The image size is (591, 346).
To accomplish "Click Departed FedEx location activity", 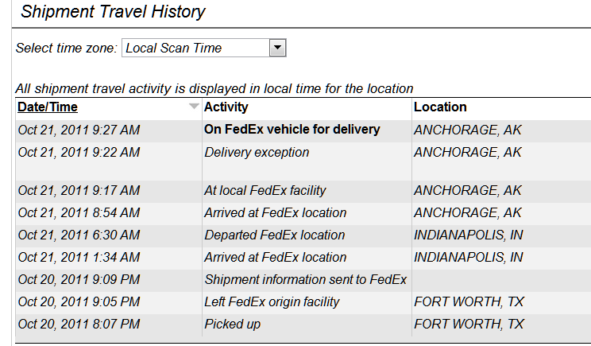I will (x=274, y=235).
